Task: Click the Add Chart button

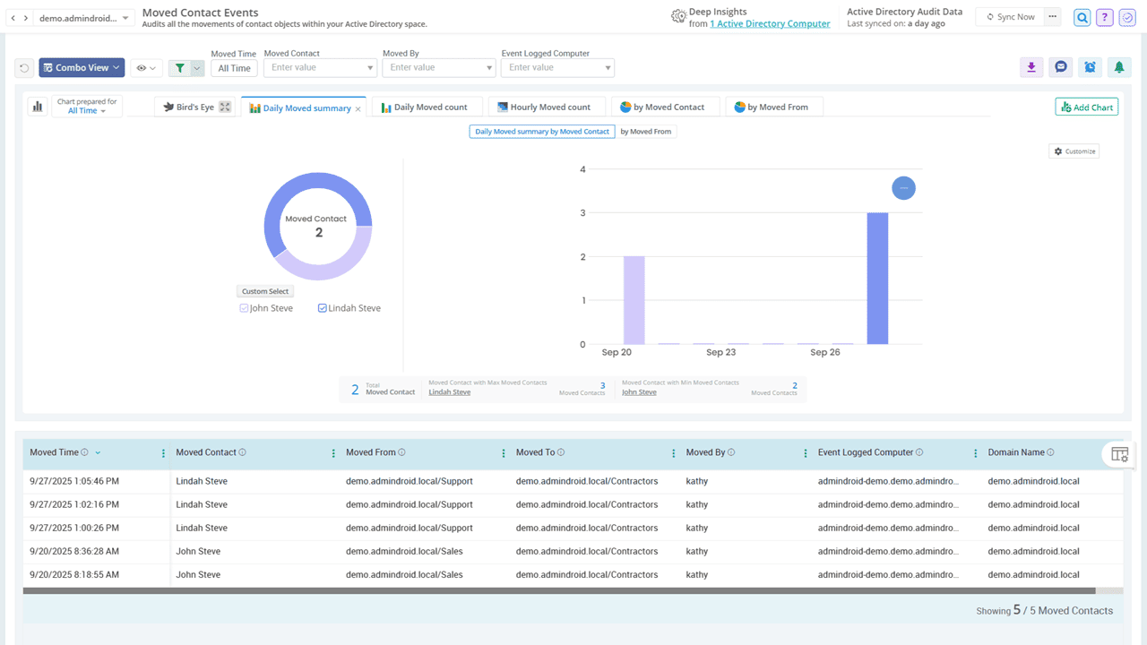Action: (1086, 107)
